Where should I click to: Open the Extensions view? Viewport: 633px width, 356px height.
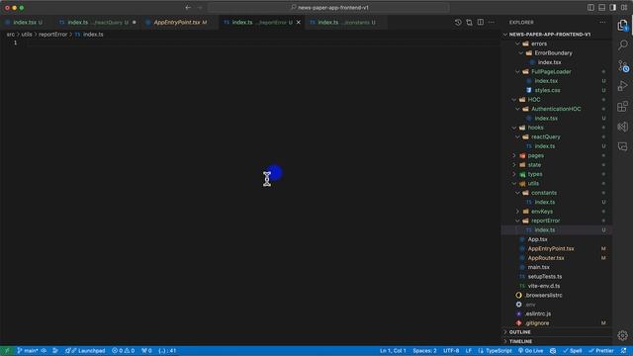click(622, 106)
